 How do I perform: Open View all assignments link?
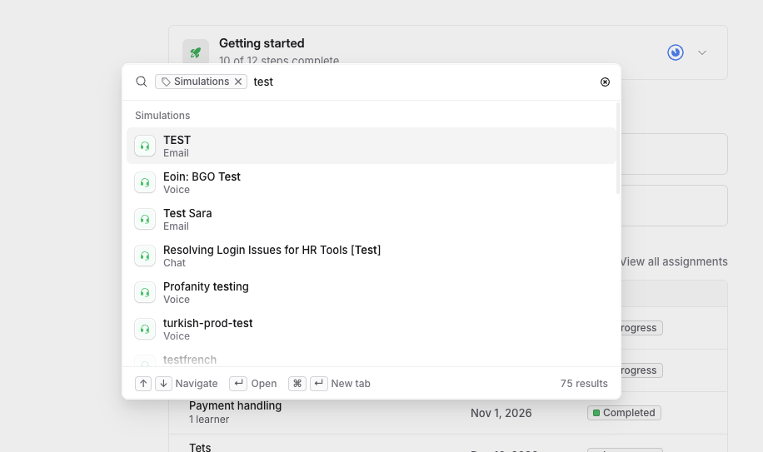[674, 261]
